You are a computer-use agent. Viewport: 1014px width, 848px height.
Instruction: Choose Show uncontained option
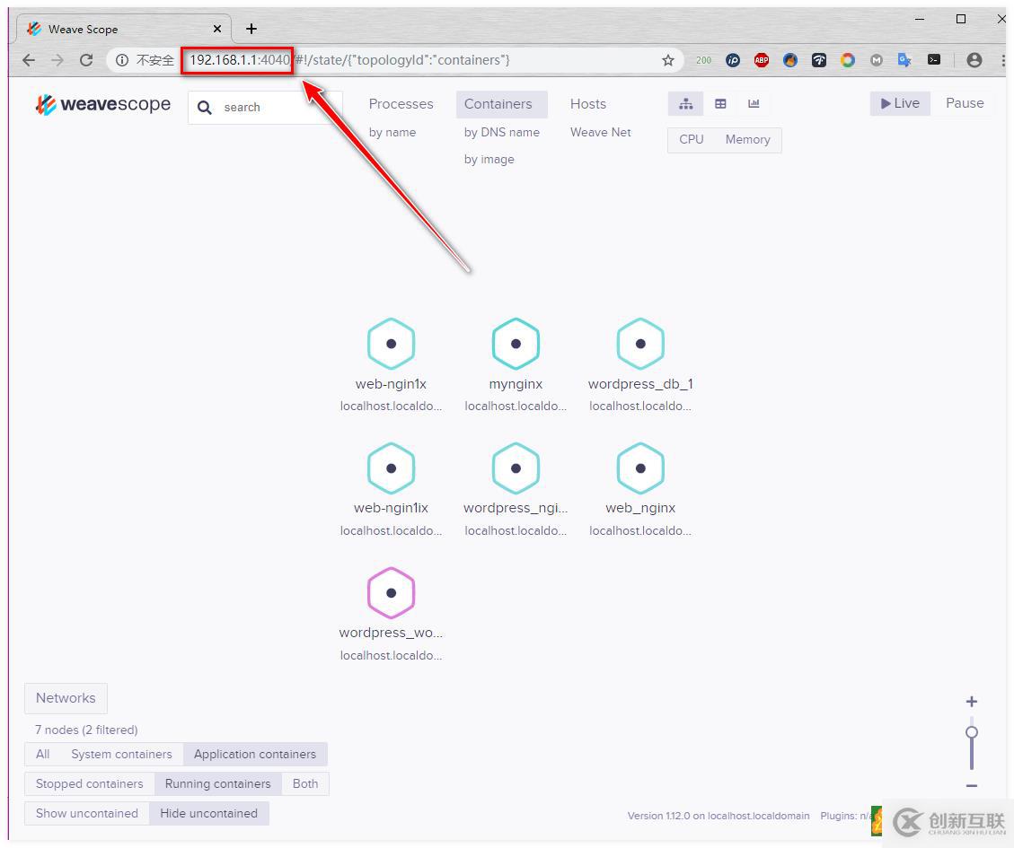coord(86,814)
